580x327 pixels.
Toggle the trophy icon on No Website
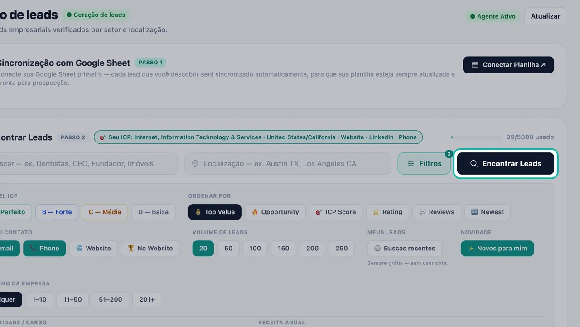[131, 248]
